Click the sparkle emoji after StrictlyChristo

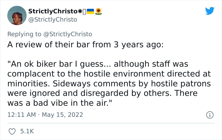[80, 11]
